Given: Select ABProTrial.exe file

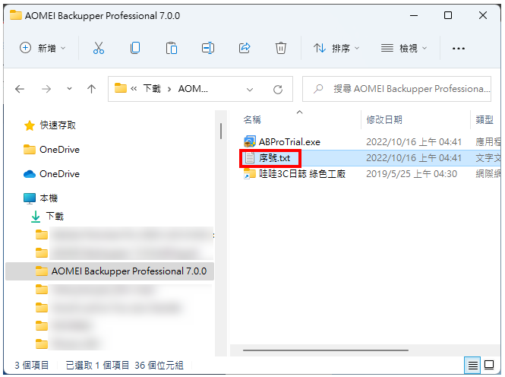Looking at the screenshot, I should click(x=289, y=142).
